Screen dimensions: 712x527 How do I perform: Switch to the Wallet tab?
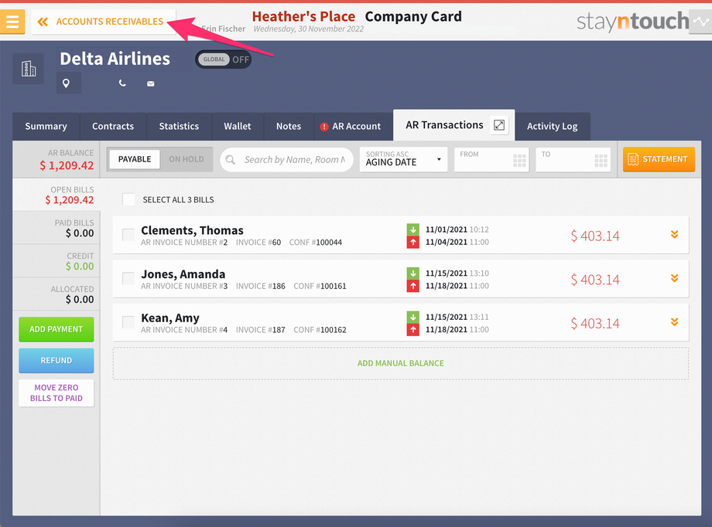pyautogui.click(x=238, y=127)
